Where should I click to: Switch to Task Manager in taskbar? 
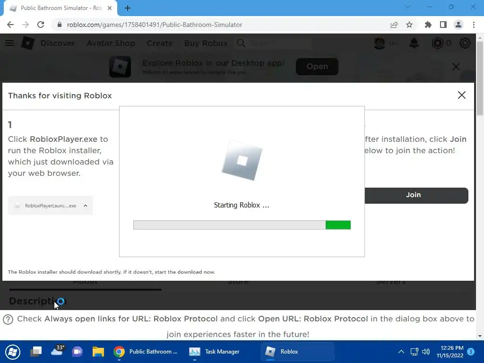click(215, 352)
